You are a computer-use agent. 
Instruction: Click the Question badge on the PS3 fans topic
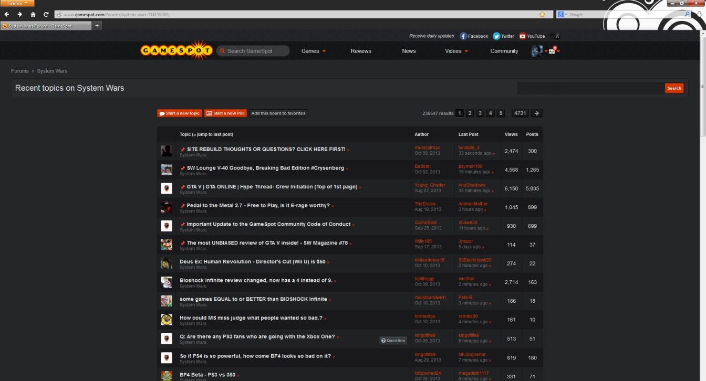click(393, 340)
